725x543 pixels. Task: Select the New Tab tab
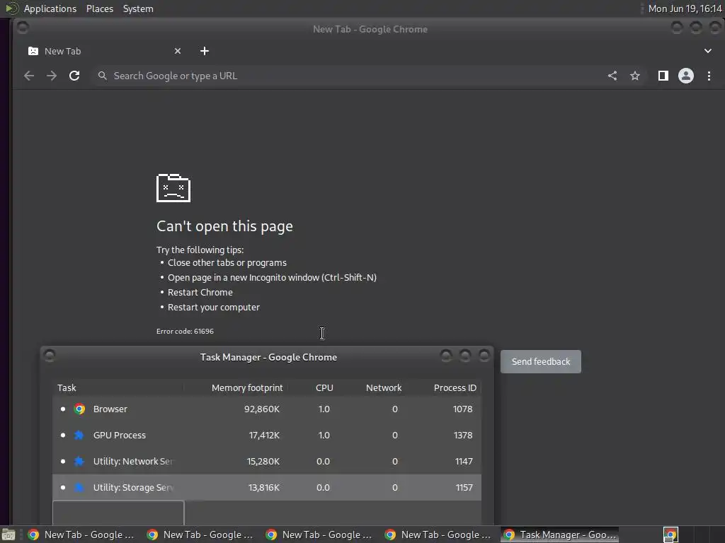(104, 51)
